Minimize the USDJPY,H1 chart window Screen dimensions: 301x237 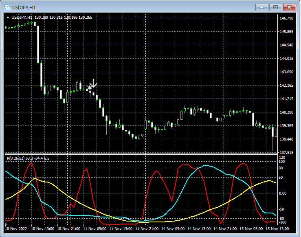[x=261, y=7]
